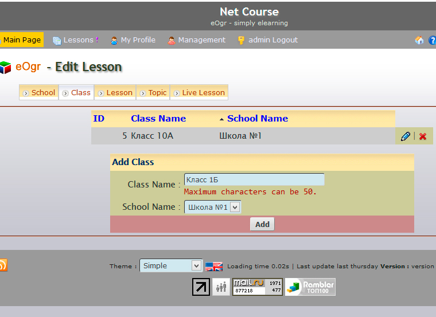436x317 pixels.
Task: Open the School Name dropdown
Action: point(213,207)
